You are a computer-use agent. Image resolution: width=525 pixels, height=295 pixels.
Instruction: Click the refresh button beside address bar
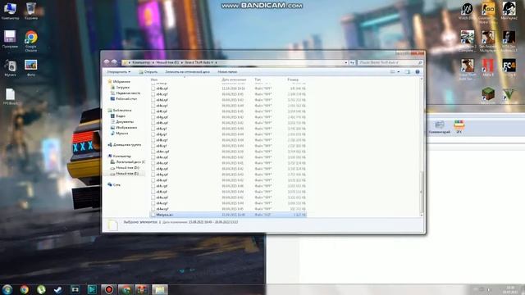[352, 62]
